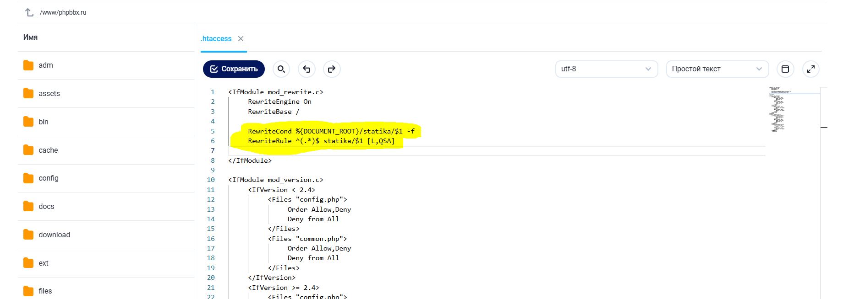Place cursor on RewriteEngine On line
Screen dimensions: 843x299
(279, 101)
